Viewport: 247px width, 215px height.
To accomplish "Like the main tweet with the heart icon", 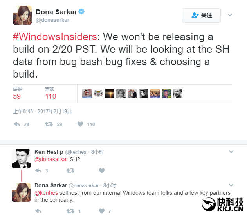I will click(x=80, y=124).
